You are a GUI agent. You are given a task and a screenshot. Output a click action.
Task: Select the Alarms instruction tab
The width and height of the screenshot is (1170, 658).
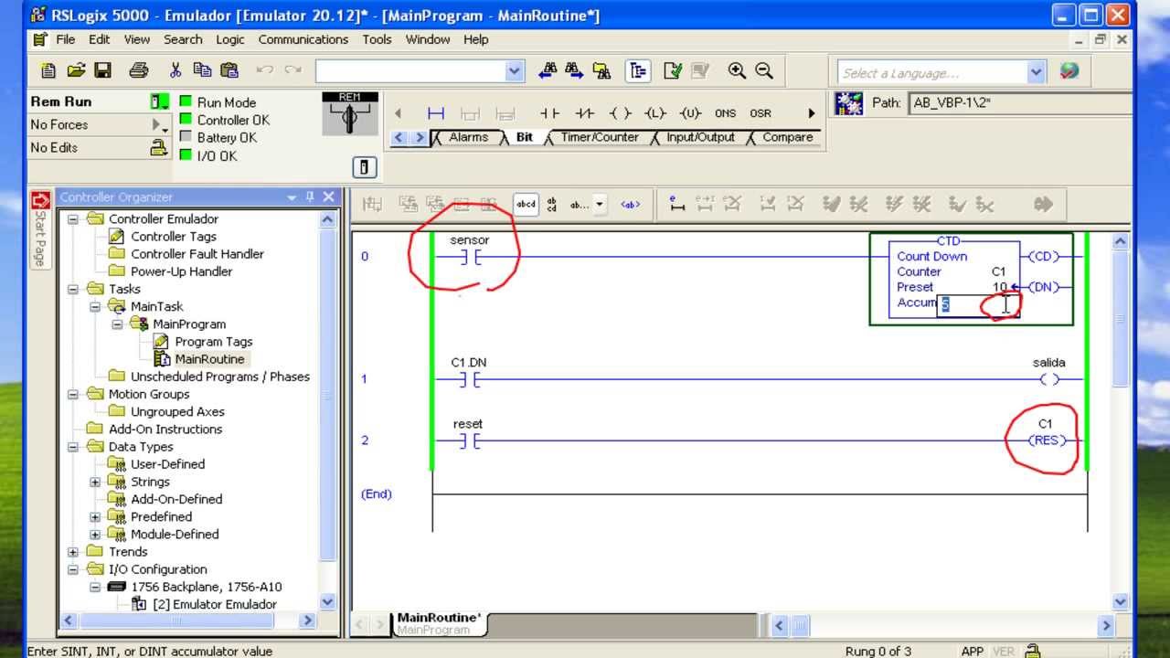(x=468, y=137)
